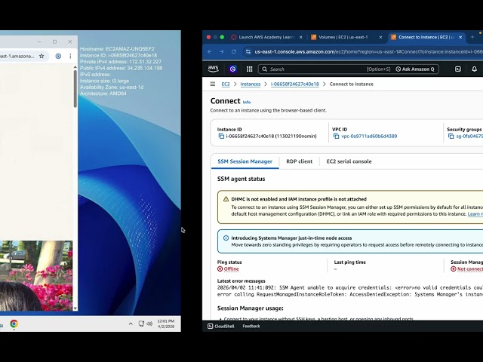Open the notifications bell icon

[x=475, y=69]
